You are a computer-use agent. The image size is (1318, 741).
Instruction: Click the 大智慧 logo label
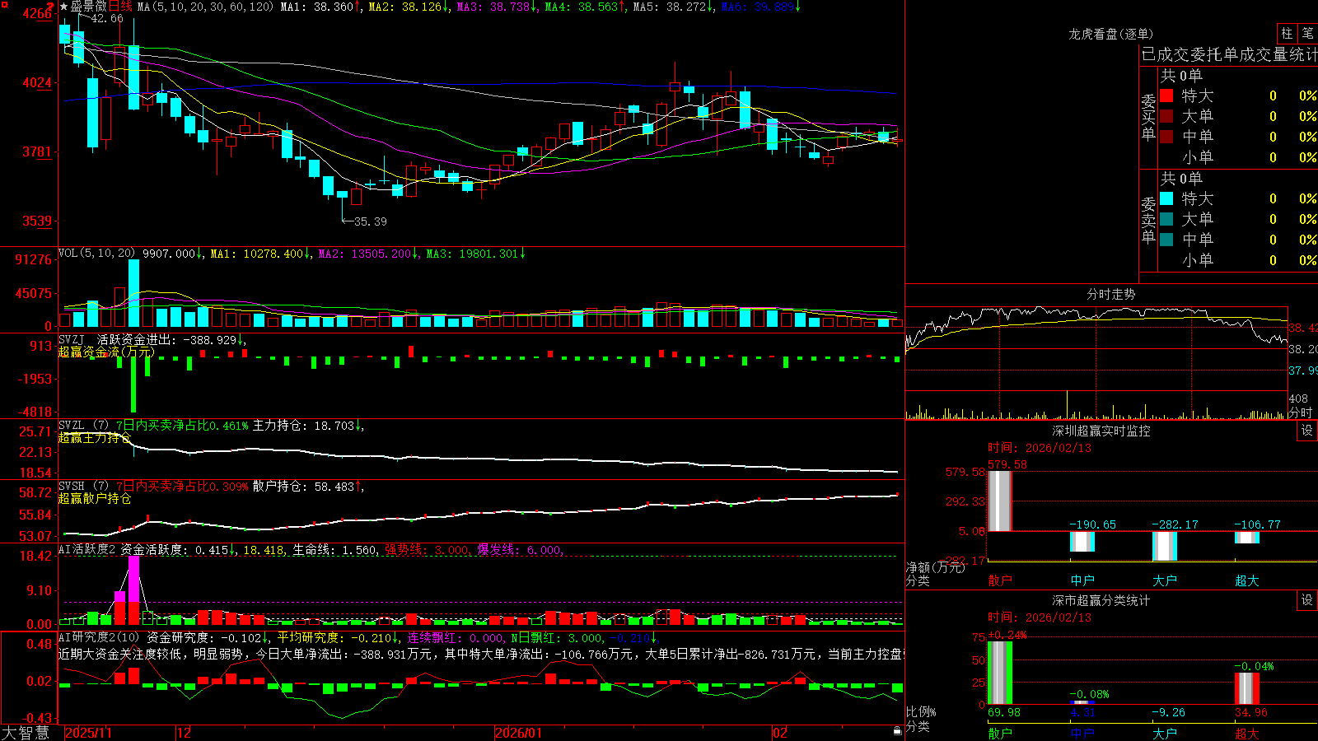(26, 733)
